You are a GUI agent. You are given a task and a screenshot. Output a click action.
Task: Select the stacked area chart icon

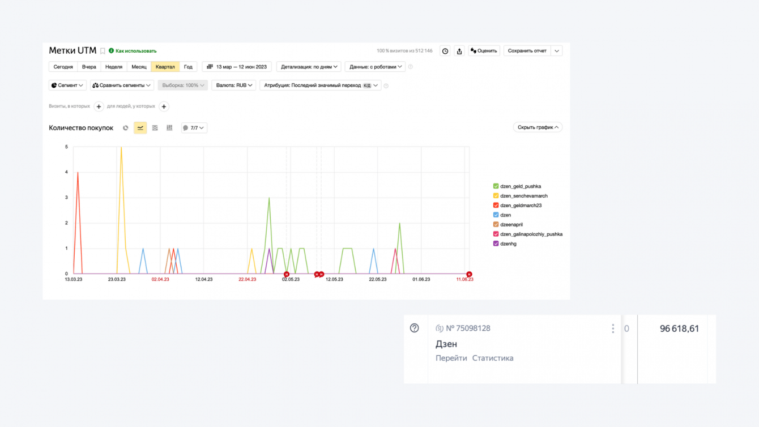(x=155, y=128)
